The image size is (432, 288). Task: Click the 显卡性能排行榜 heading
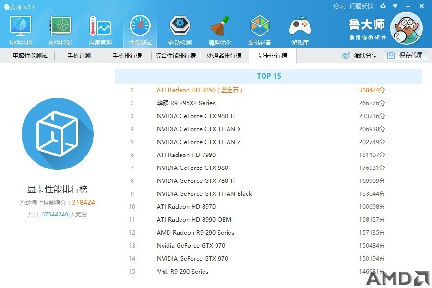(x=58, y=189)
